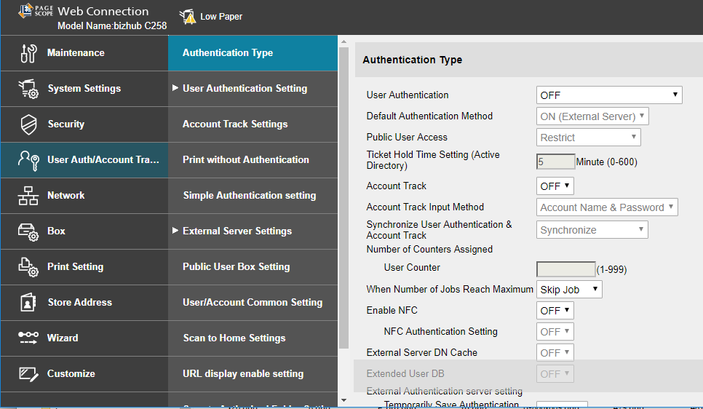Viewport: 703px width, 409px height.
Task: Open the Scan to Home Settings link
Action: click(234, 338)
